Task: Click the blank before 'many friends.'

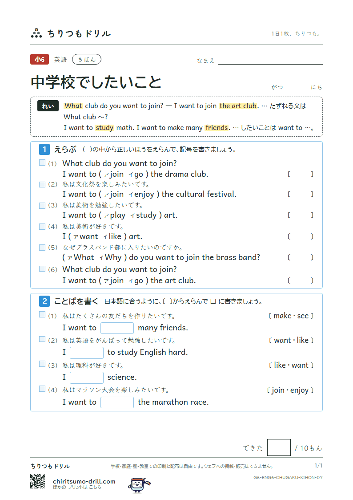Action: (x=117, y=328)
